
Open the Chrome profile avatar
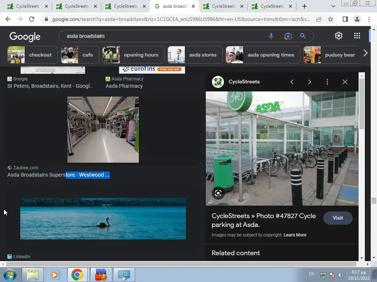tap(357, 19)
